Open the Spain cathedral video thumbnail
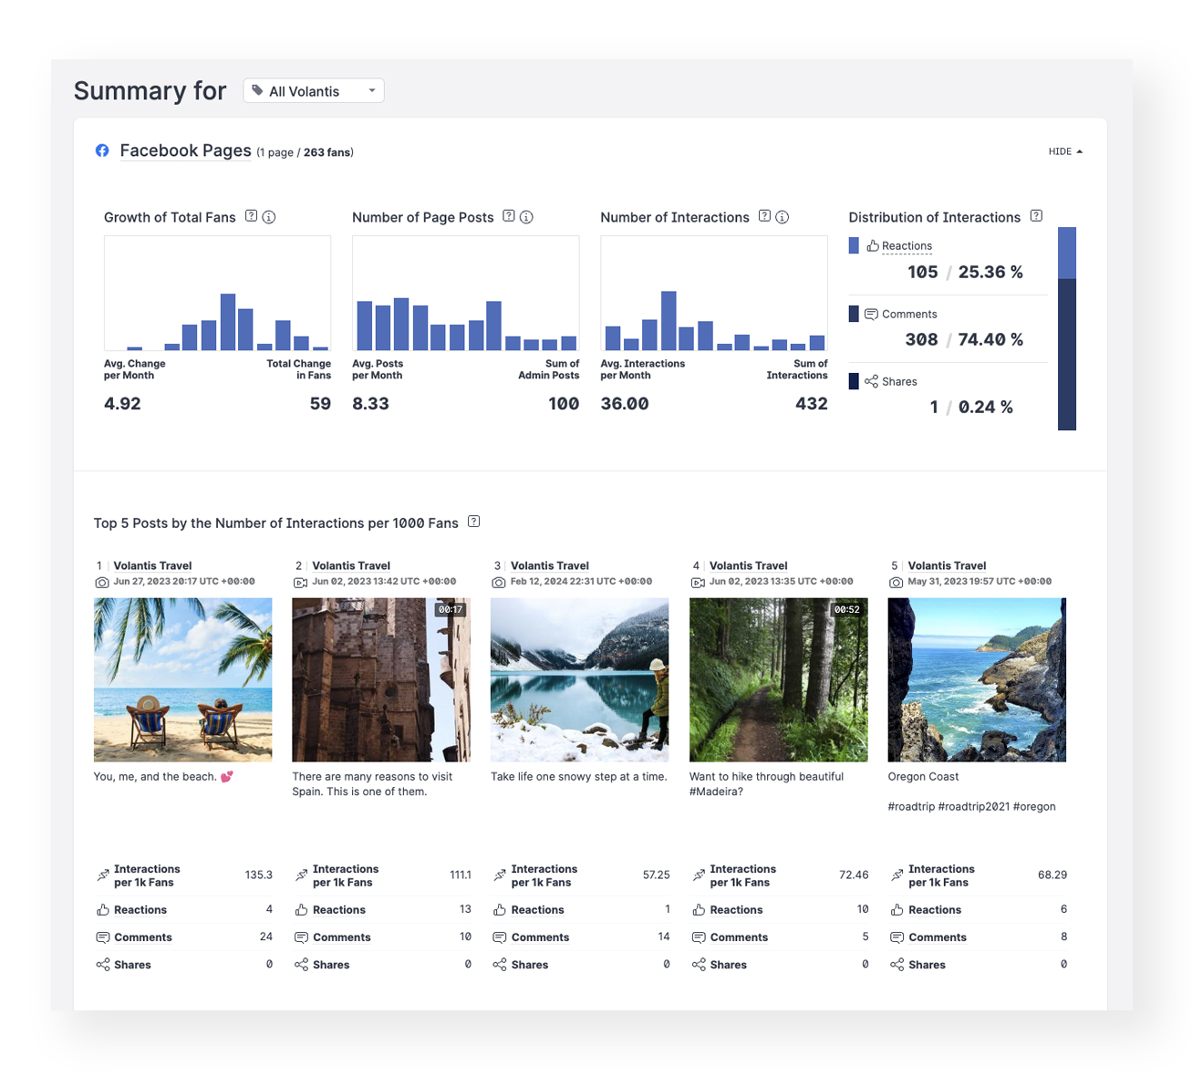The height and width of the screenshot is (1087, 1192). 381,679
